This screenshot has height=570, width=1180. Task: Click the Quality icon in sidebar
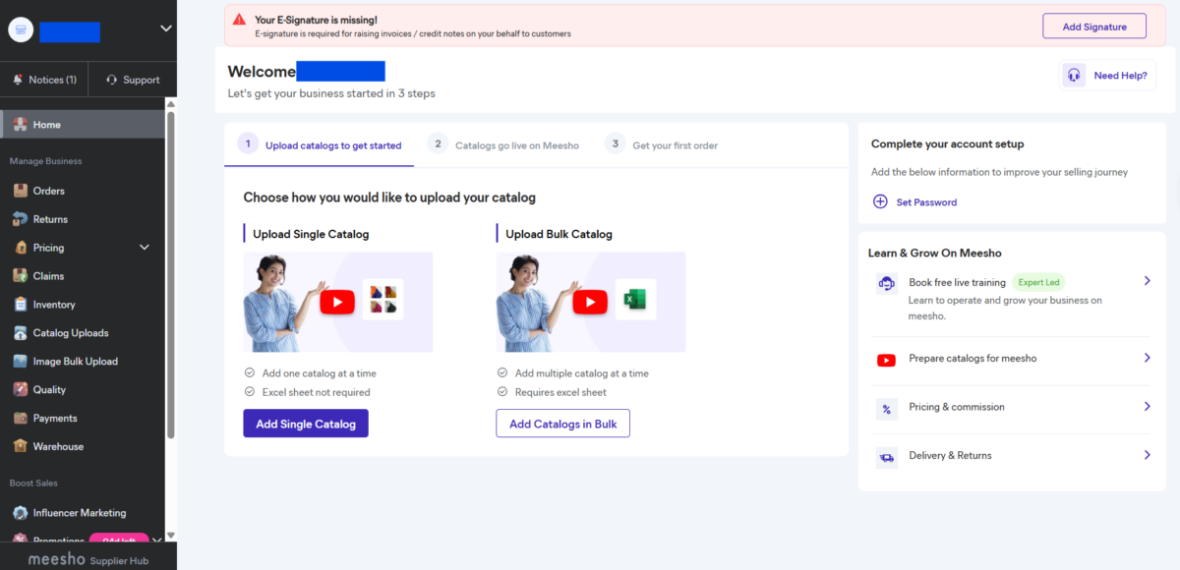(20, 390)
